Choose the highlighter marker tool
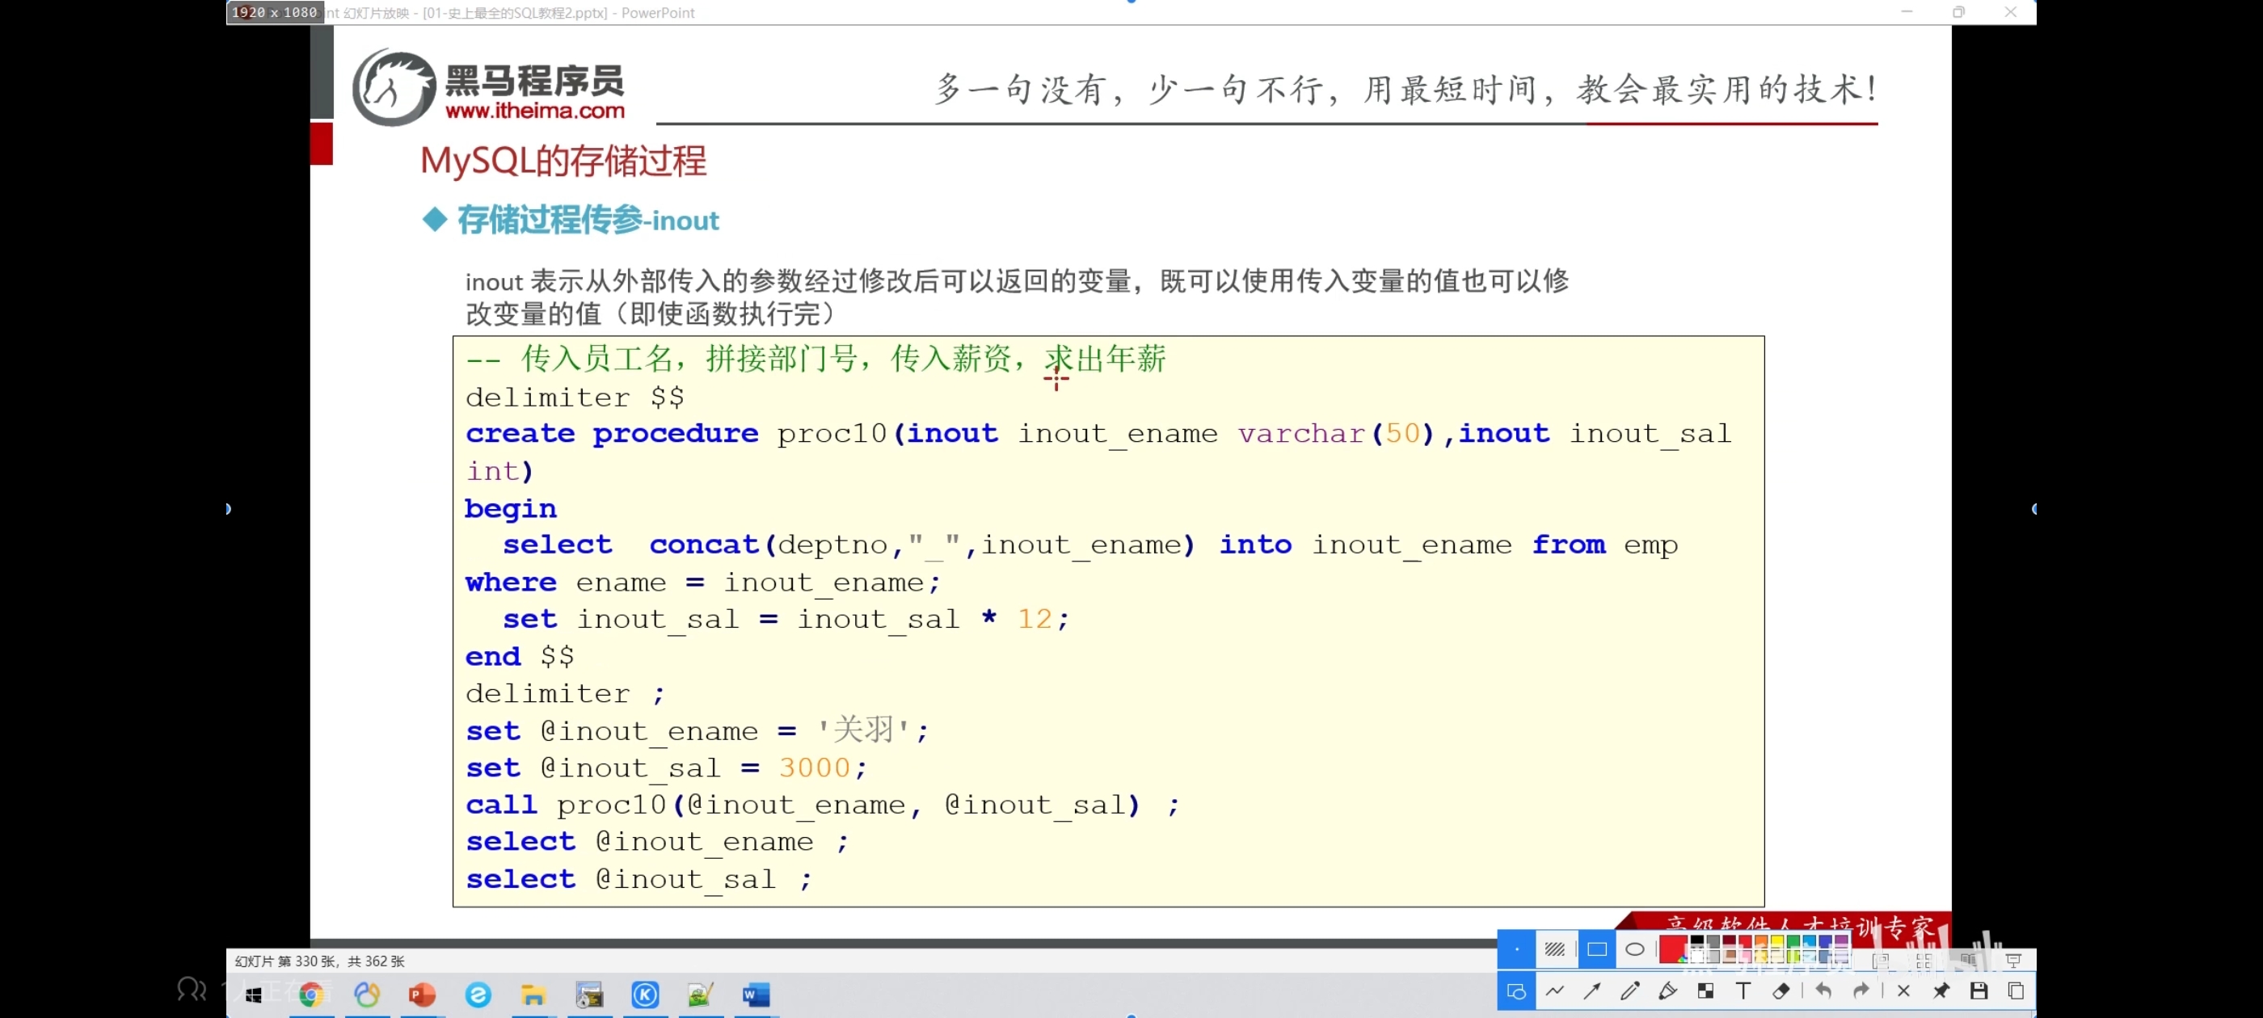Image resolution: width=2263 pixels, height=1018 pixels. (x=1667, y=991)
